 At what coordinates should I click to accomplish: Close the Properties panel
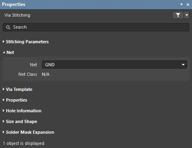188,5
